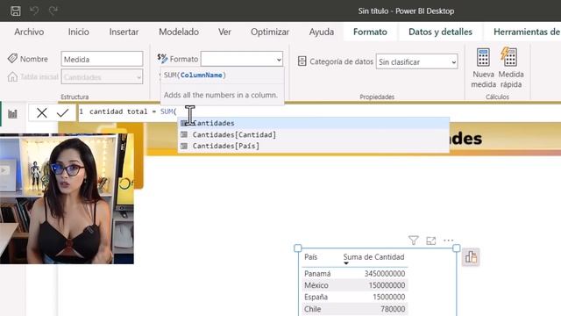Click the value 3450000000
561x316 pixels.
[385, 274]
